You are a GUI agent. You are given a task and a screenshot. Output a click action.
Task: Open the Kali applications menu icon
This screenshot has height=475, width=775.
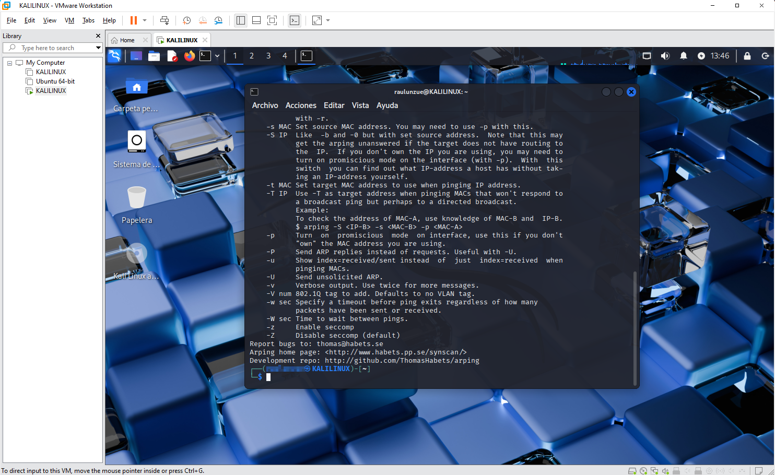click(x=114, y=56)
